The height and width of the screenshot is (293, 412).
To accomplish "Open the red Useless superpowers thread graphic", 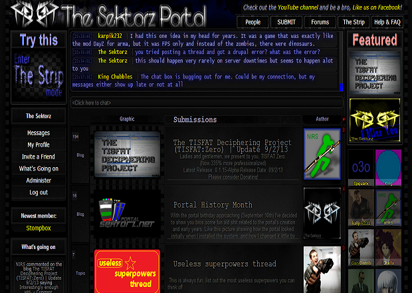I will click(x=127, y=272).
